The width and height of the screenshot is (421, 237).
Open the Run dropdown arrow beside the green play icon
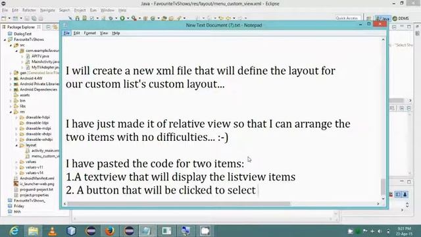(x=128, y=18)
